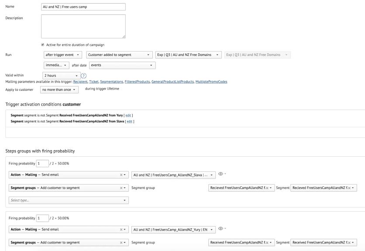Click the campaign Name input field

pyautogui.click(x=83, y=7)
